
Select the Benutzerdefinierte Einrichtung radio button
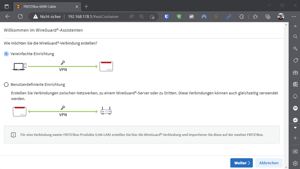6,85
